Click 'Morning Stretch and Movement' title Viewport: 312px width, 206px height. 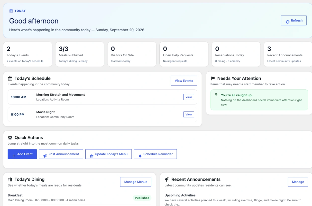[60, 95]
